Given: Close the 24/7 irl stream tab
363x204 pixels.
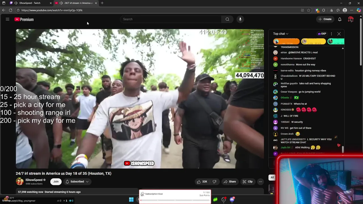Looking at the screenshot, I should point(96,3).
